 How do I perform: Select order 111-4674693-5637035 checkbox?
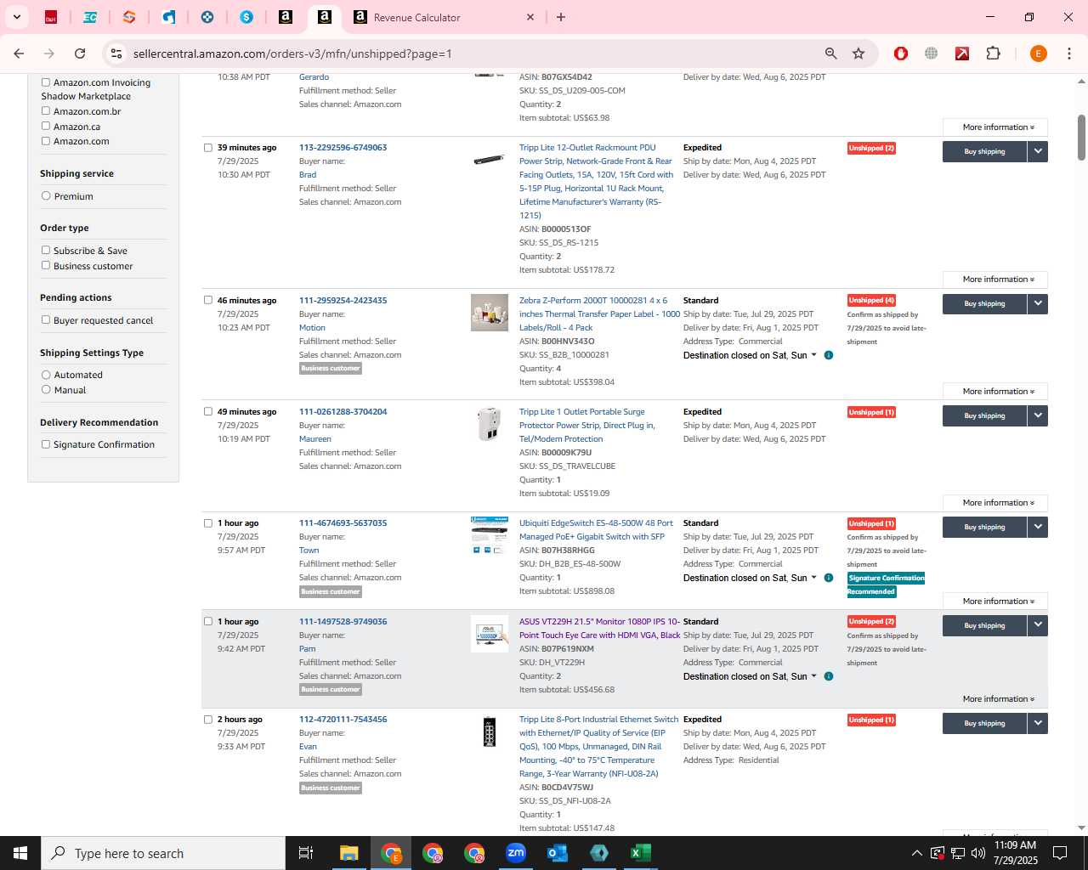tap(208, 523)
